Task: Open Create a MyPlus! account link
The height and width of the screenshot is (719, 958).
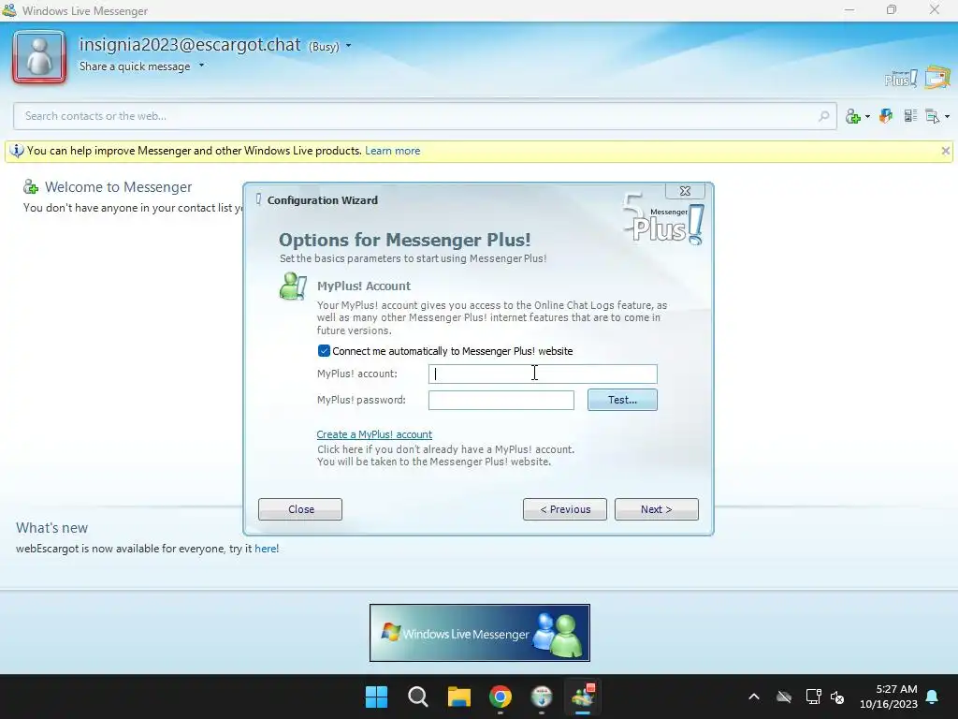Action: point(374,434)
